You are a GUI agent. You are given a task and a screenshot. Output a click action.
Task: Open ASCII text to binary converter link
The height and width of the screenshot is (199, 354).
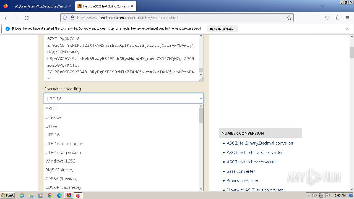(255, 152)
